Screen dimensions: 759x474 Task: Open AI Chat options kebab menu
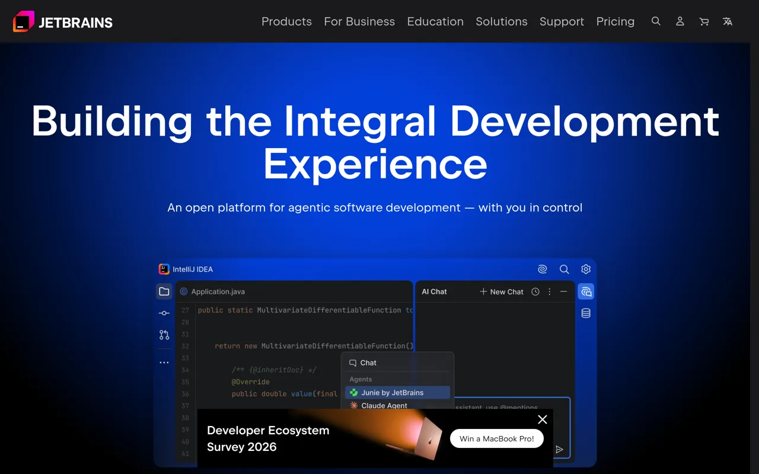550,292
